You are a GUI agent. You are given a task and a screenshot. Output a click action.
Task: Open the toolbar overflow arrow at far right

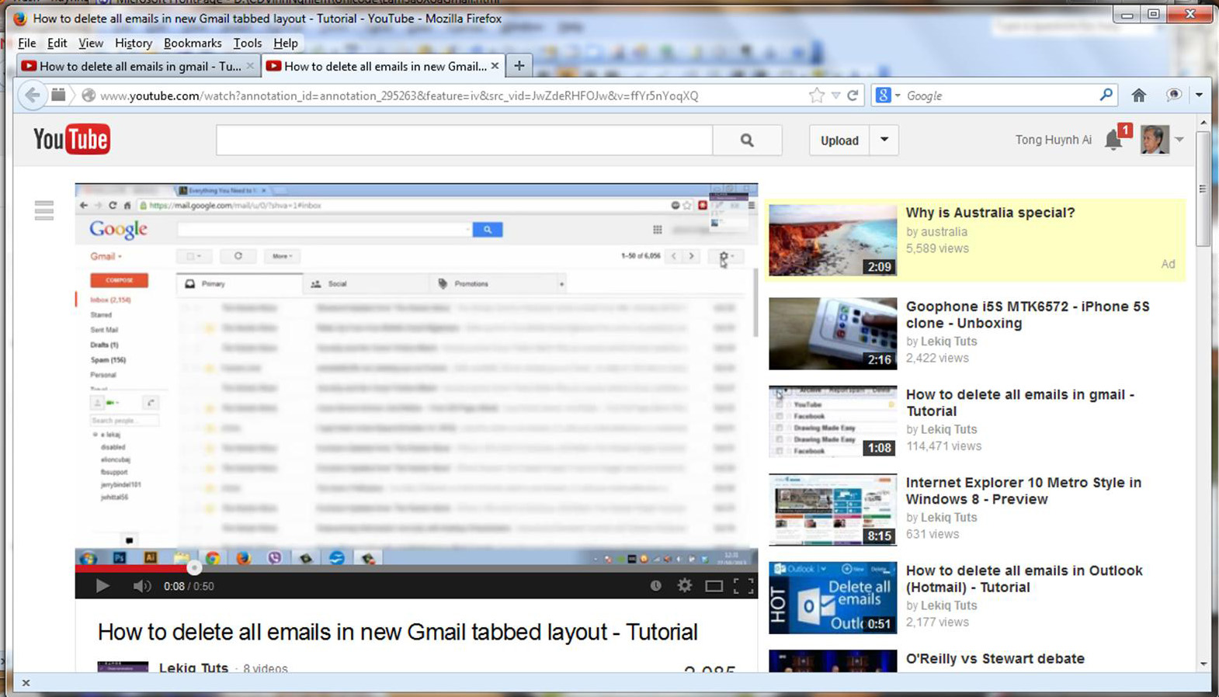pyautogui.click(x=1199, y=95)
